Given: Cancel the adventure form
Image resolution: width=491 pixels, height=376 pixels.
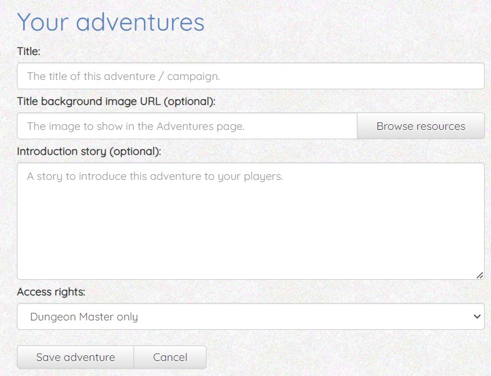Looking at the screenshot, I should [x=170, y=357].
